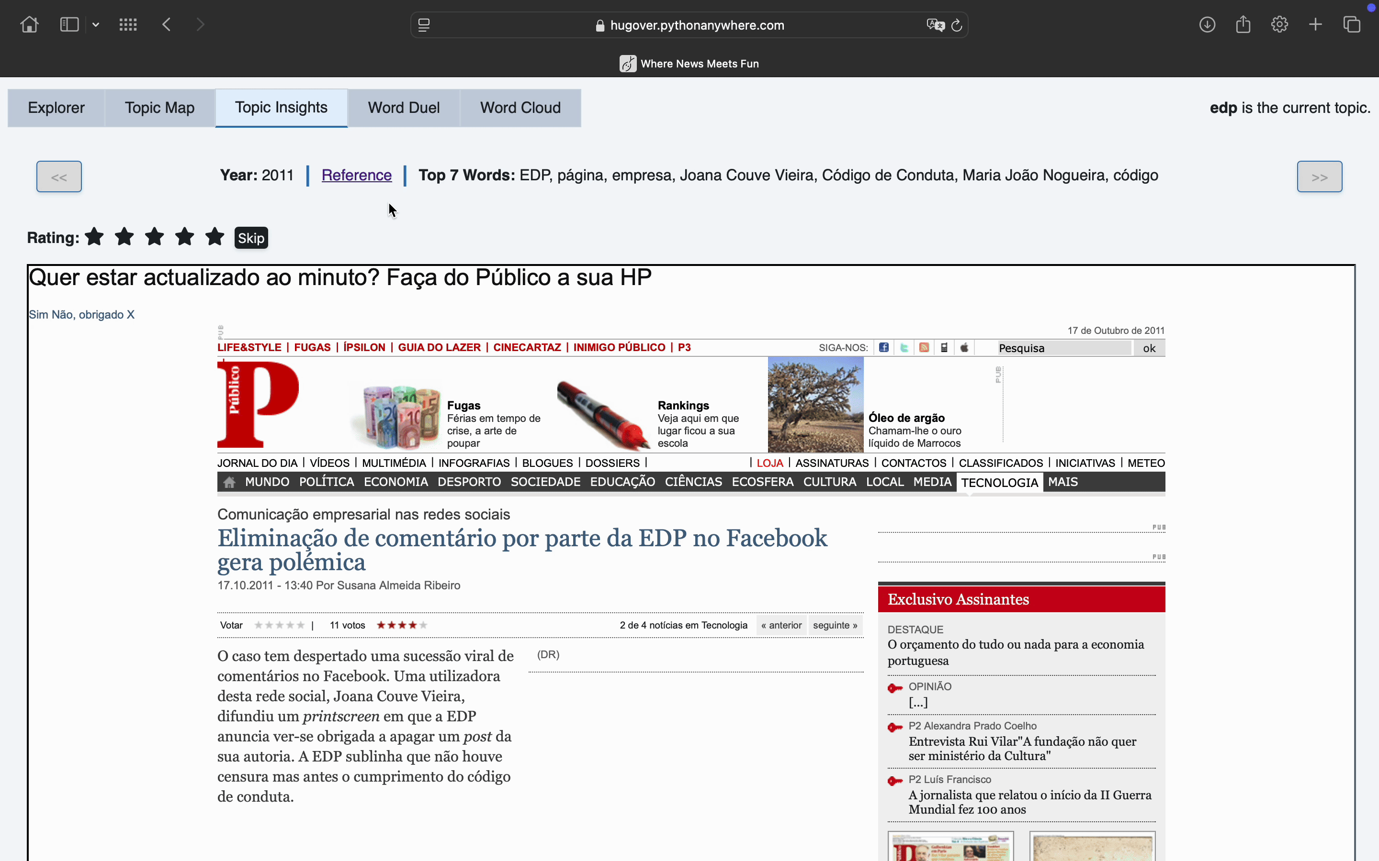This screenshot has width=1379, height=861.
Task: Open the Word Duel tab
Action: pyautogui.click(x=404, y=108)
